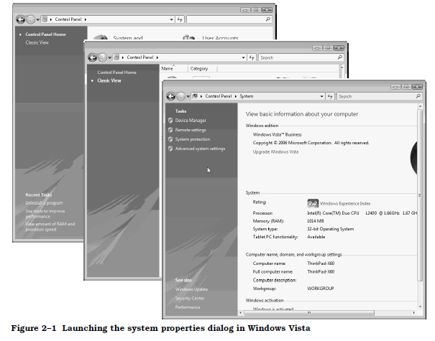Image resolution: width=435 pixels, height=341 pixels.
Task: Click refresh button in rear Control Panel window
Action: point(180,19)
